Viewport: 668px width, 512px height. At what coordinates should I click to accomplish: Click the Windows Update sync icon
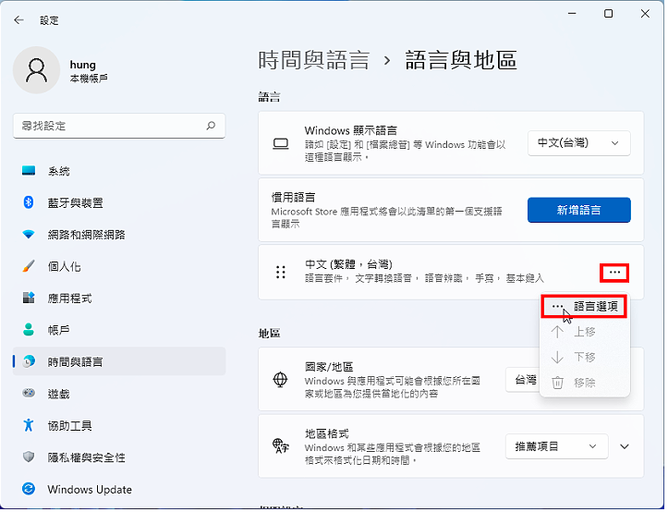(x=29, y=490)
